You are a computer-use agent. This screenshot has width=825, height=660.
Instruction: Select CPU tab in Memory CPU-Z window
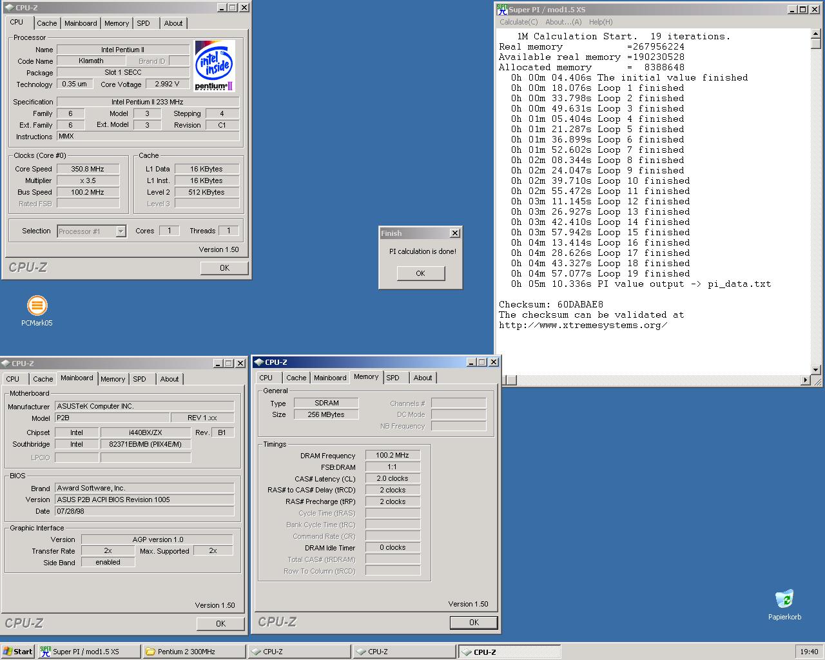266,378
